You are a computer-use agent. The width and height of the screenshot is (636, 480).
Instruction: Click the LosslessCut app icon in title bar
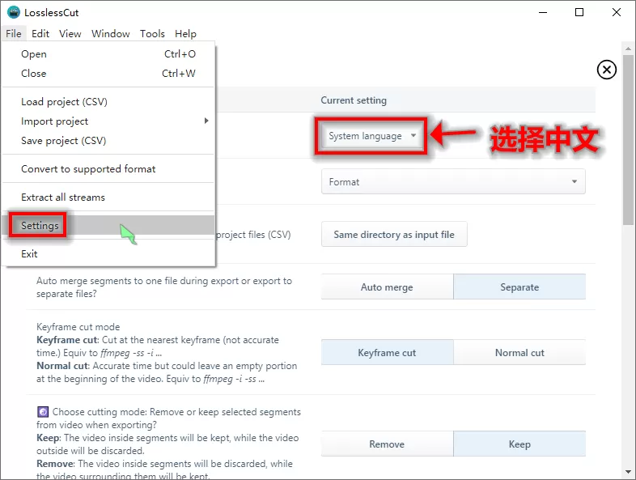(13, 13)
